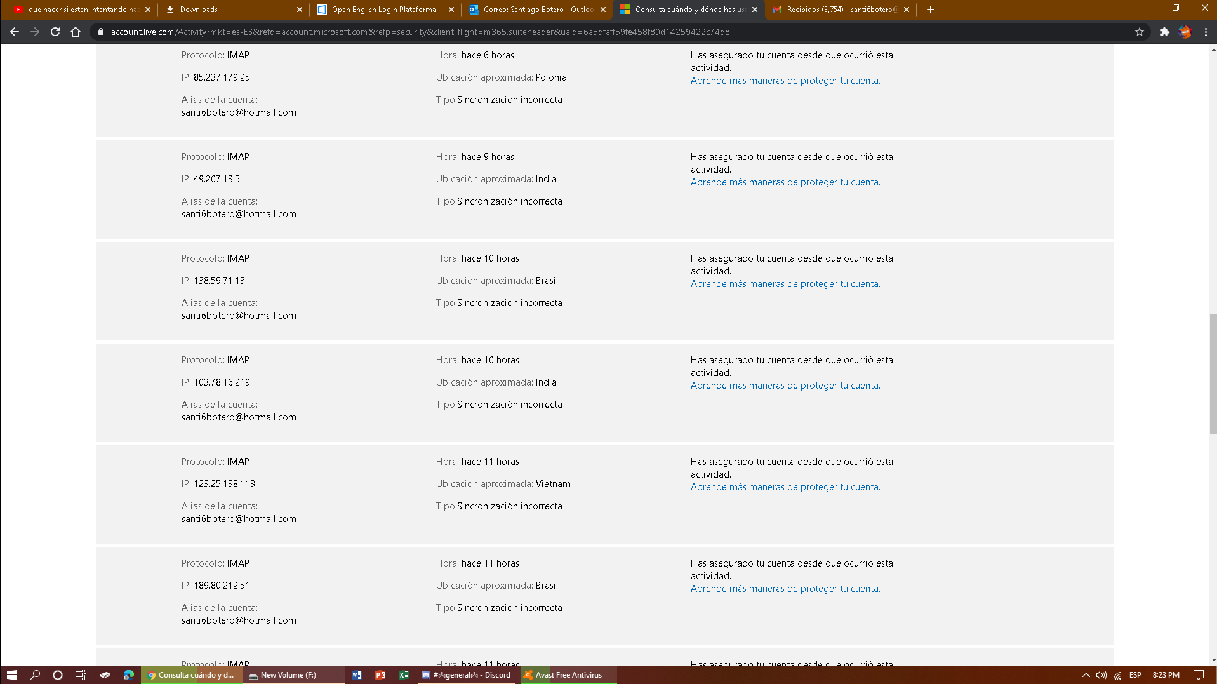Viewport: 1217px width, 684px height.
Task: Open Microsoft Edge from the taskbar
Action: pyautogui.click(x=129, y=675)
